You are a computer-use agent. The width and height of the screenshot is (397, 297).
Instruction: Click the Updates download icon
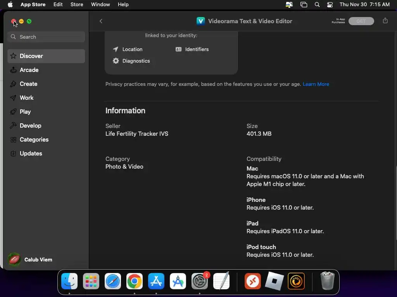tap(13, 153)
